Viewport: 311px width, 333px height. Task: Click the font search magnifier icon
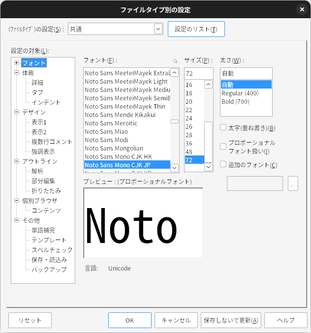coord(175,61)
